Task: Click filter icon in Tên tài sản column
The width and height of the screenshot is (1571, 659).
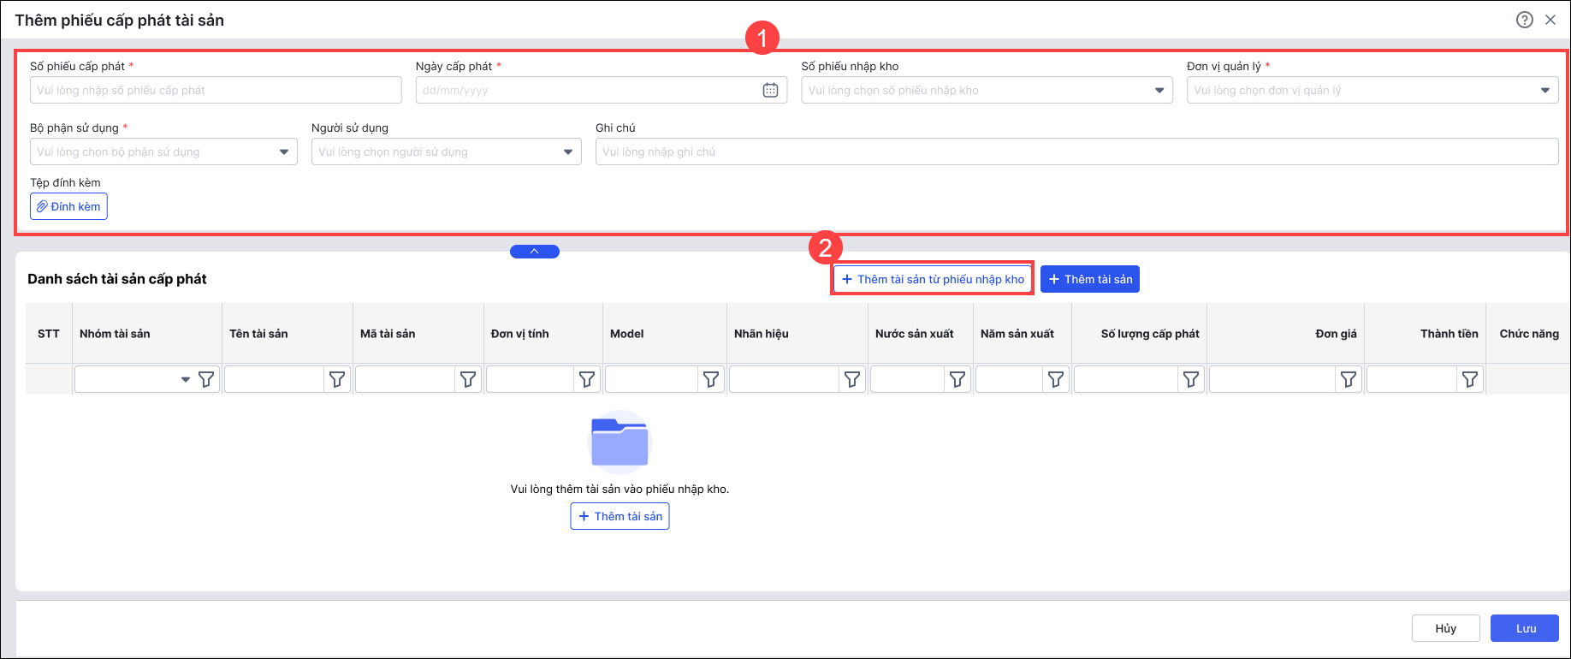Action: click(x=337, y=379)
